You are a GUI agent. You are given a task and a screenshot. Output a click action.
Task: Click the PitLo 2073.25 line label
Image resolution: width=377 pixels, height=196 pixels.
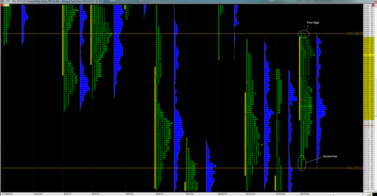pyautogui.click(x=356, y=168)
